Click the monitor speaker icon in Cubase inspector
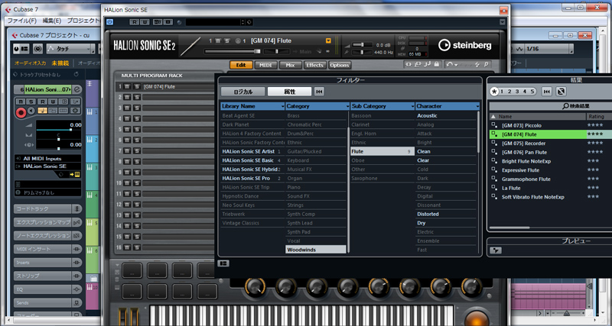Screen dimensions: 612x326 [32, 111]
